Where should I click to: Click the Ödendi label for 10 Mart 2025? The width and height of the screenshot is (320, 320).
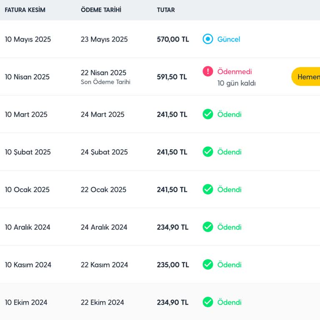[230, 114]
